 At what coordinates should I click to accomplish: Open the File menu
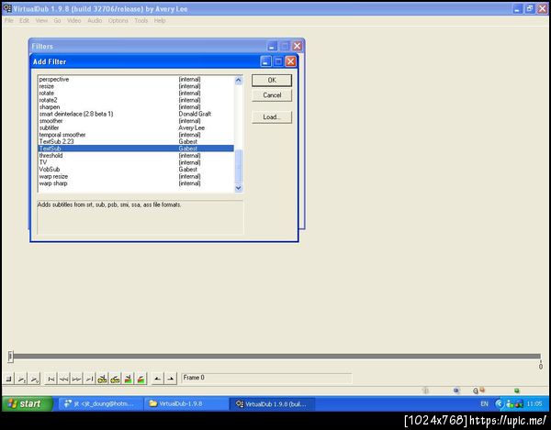pyautogui.click(x=9, y=21)
